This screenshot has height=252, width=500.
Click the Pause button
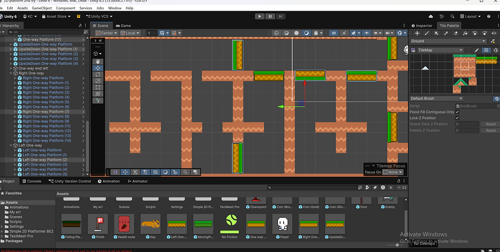click(x=270, y=16)
